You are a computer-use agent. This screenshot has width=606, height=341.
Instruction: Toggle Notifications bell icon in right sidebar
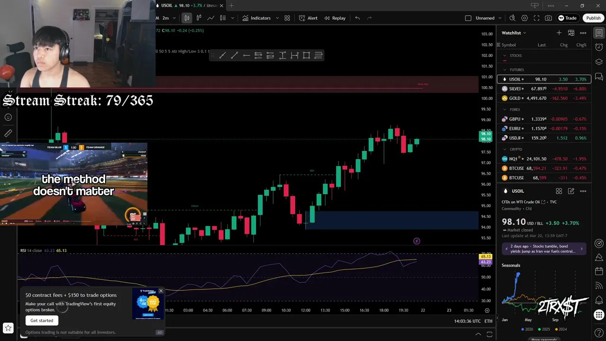click(x=599, y=300)
